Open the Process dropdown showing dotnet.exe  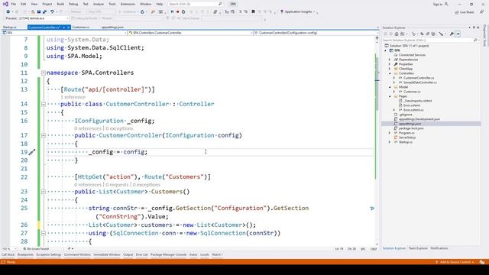(x=44, y=18)
